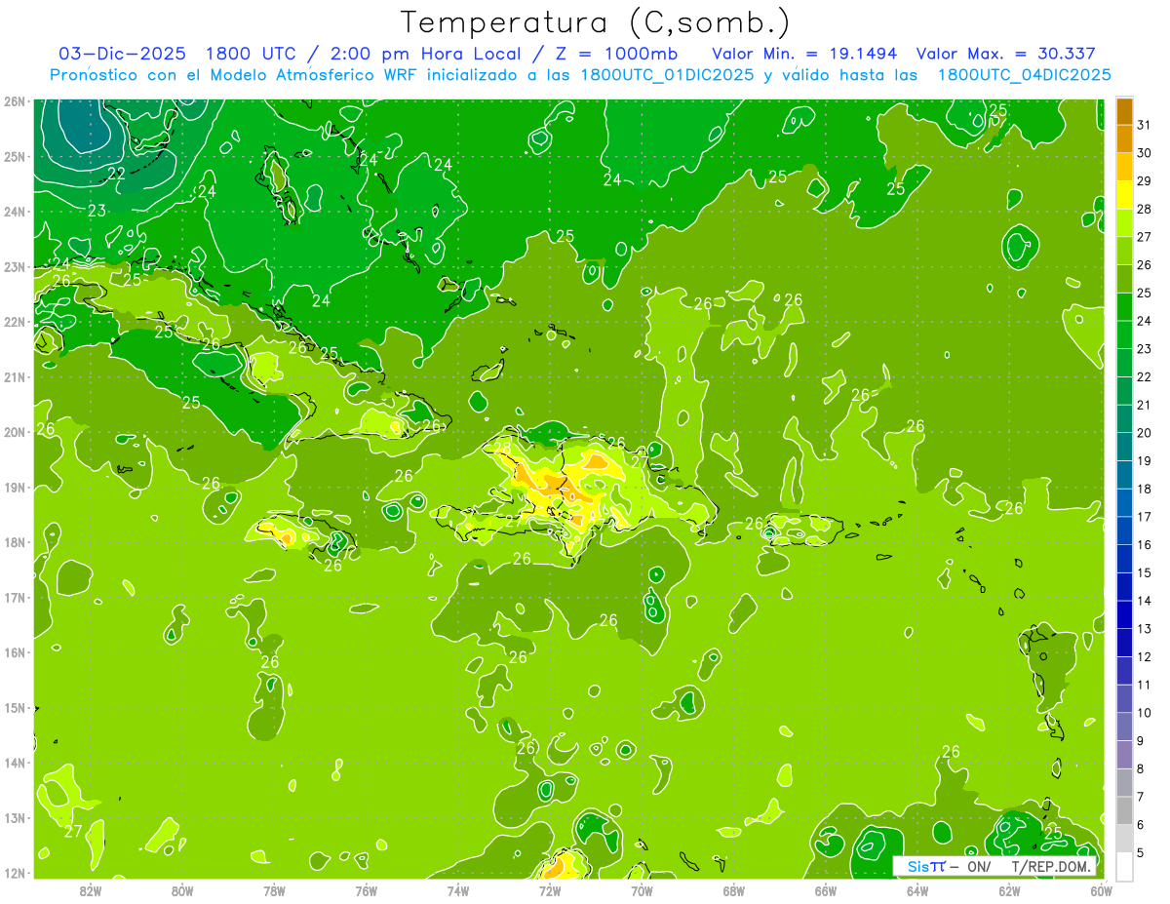Click the 23N latitude axis label
The image size is (1170, 904).
pos(14,267)
